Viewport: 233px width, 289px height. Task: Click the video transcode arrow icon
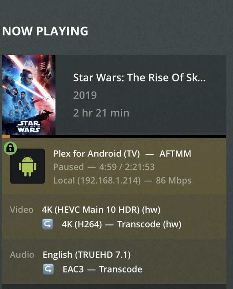pyautogui.click(x=48, y=224)
